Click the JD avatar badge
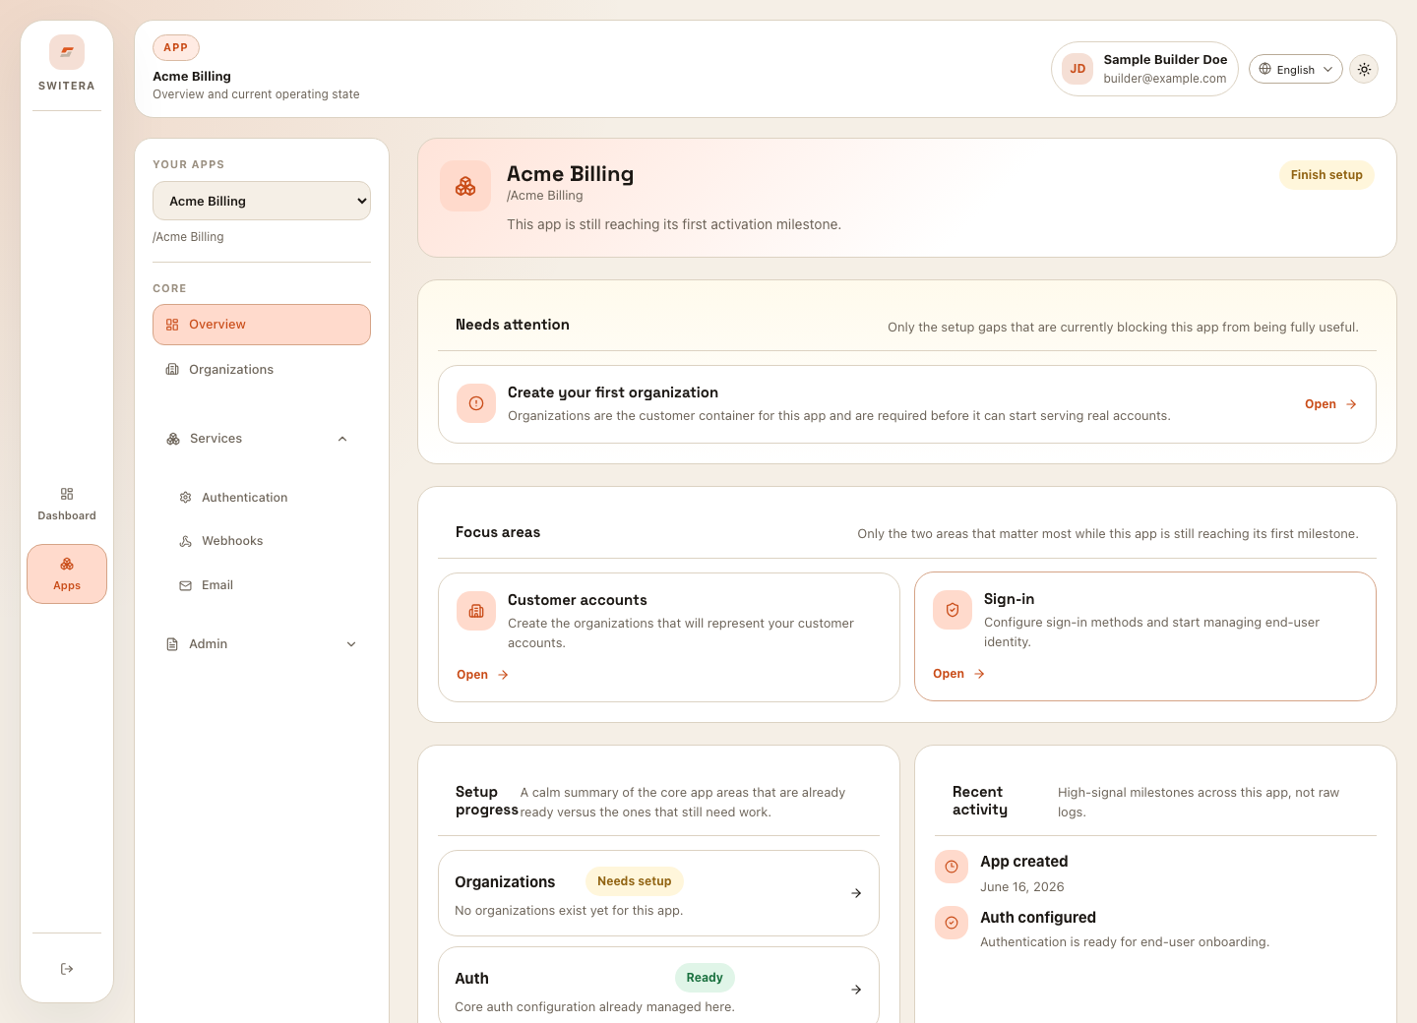1417x1023 pixels. (x=1078, y=69)
